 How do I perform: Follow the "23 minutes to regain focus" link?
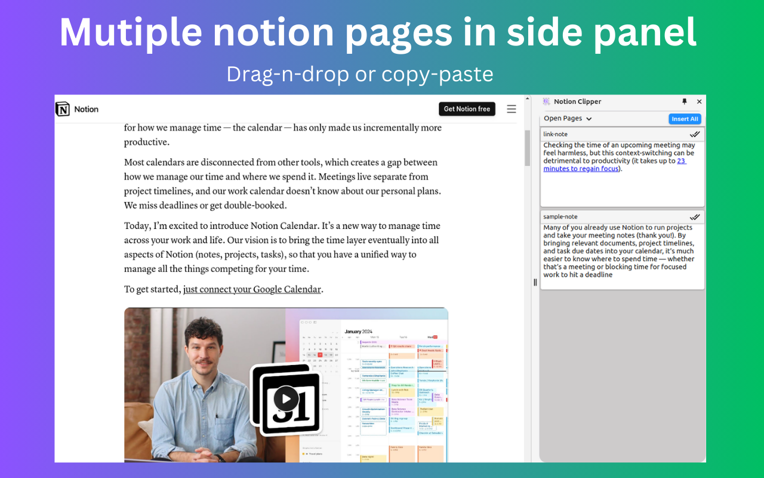(x=615, y=165)
